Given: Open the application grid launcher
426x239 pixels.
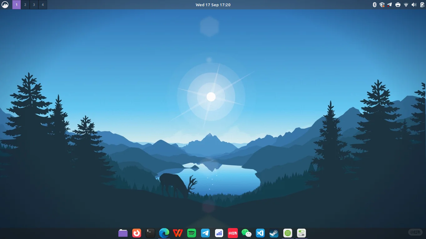Looking at the screenshot, I should coord(287,233).
